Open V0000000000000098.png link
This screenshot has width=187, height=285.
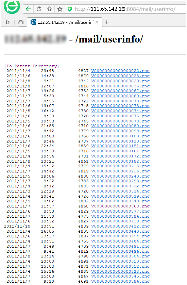click(x=120, y=131)
